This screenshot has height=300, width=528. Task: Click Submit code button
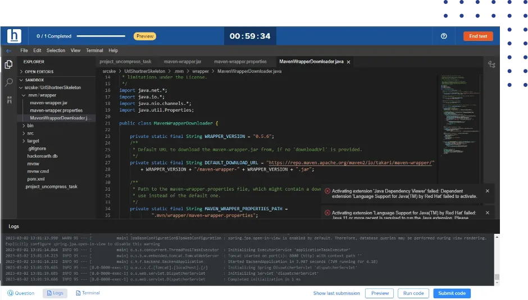452,293
